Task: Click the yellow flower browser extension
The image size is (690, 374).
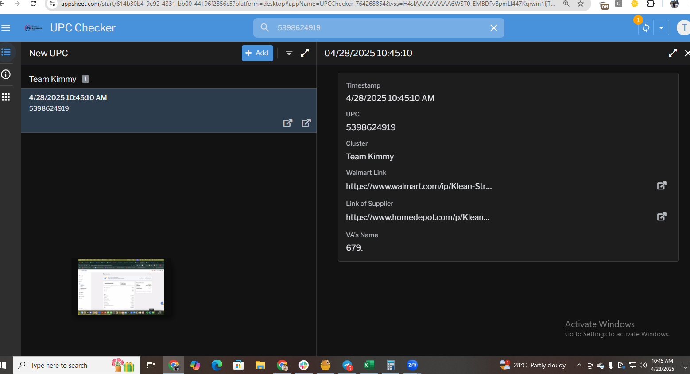Action: click(635, 4)
